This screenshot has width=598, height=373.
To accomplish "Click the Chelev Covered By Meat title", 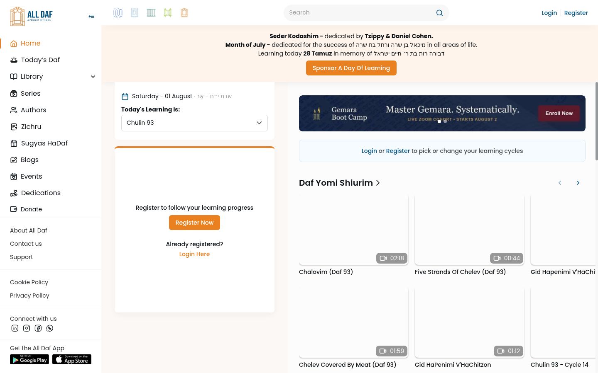I will point(348,365).
